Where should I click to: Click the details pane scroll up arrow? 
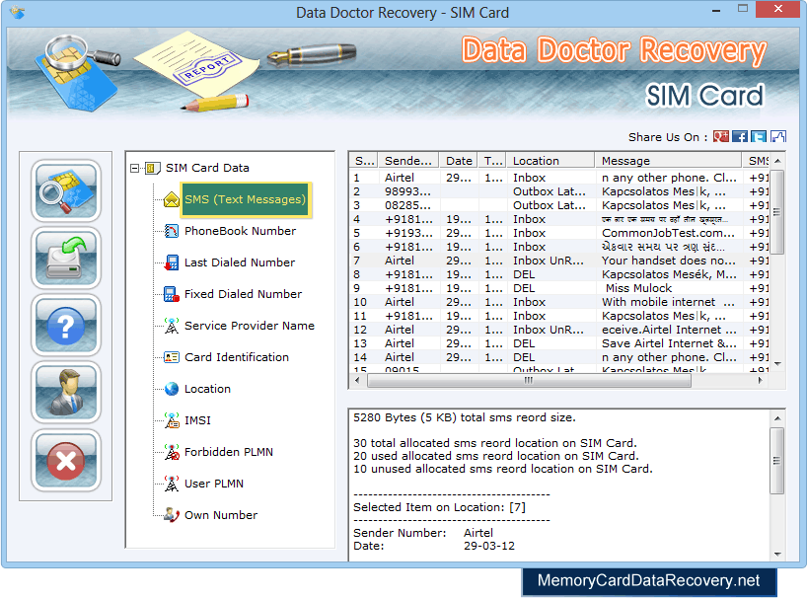click(777, 418)
